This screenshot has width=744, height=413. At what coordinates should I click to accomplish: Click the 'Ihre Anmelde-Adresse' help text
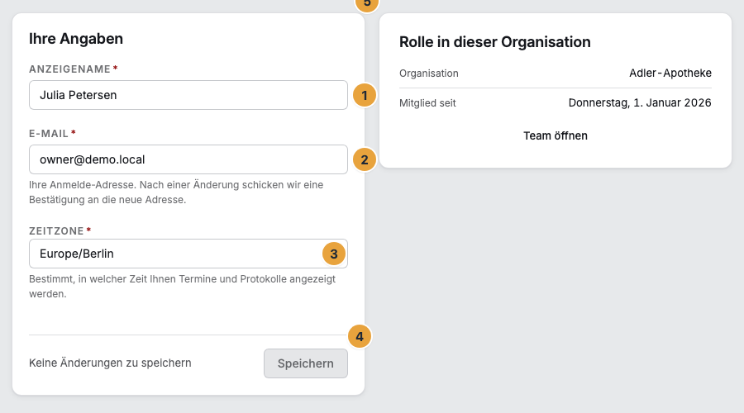(x=176, y=192)
